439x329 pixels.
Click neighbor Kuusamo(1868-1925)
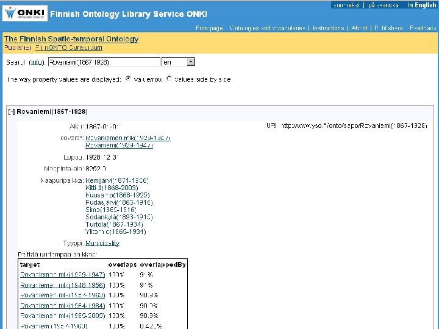pyautogui.click(x=118, y=195)
